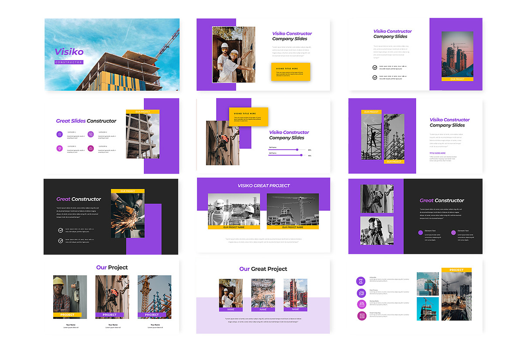Image resolution: width=523 pixels, height=349 pixels.
Task: Click the 'Our Great Project' heading
Action: tap(263, 269)
